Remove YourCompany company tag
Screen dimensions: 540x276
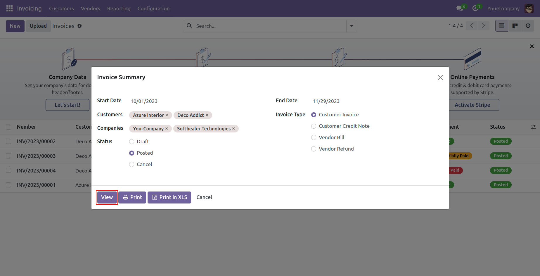pyautogui.click(x=167, y=129)
